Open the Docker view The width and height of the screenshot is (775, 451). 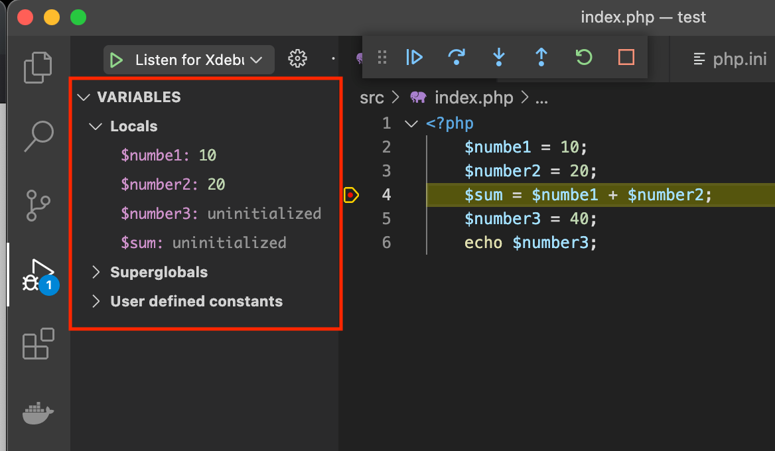(x=38, y=413)
